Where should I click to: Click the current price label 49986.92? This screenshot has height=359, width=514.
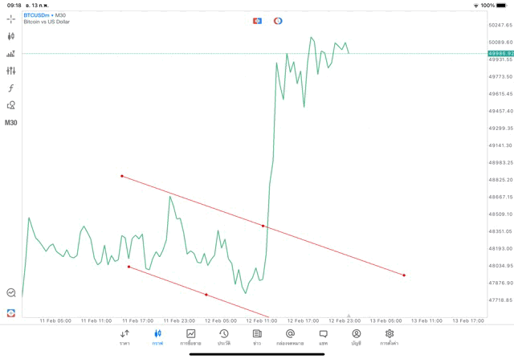click(x=500, y=53)
